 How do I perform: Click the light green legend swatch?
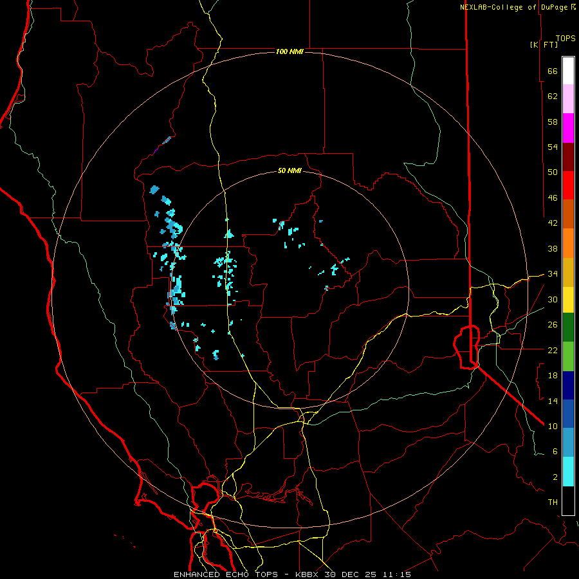(x=568, y=356)
